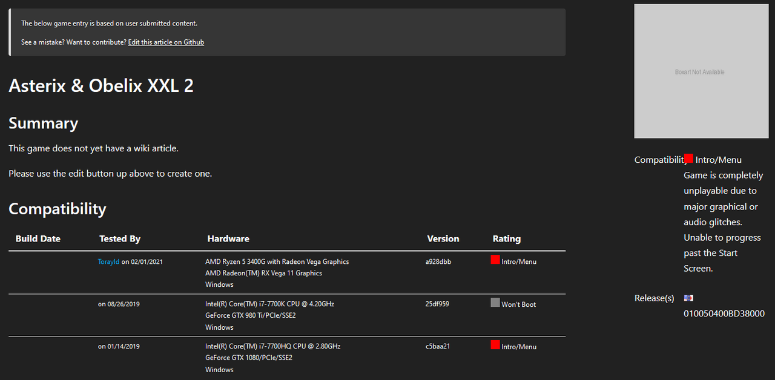Click GeForce GTX 980 Ti hardware text
Image resolution: width=775 pixels, height=380 pixels.
pos(251,315)
